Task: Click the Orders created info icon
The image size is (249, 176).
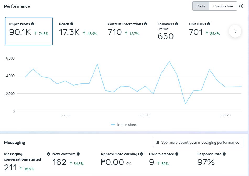Action: [177, 154]
